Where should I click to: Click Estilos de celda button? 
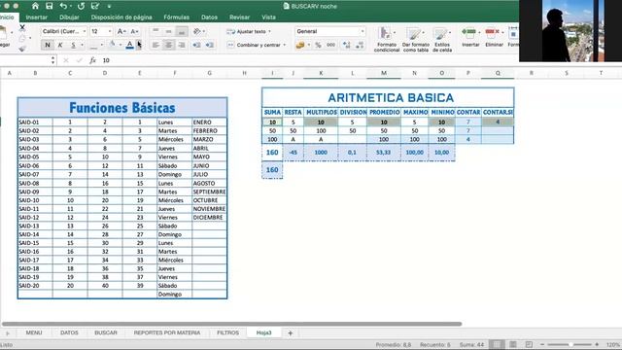pos(442,39)
